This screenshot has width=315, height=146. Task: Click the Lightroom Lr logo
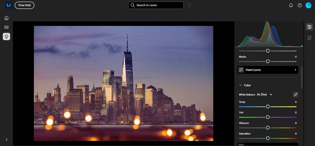[x=8, y=5]
